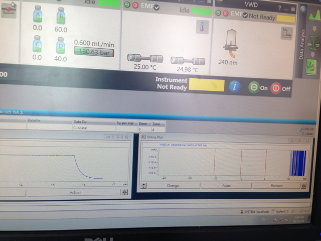Turn on the column compartment module
This screenshot has height=241, width=321.
coord(127,5)
